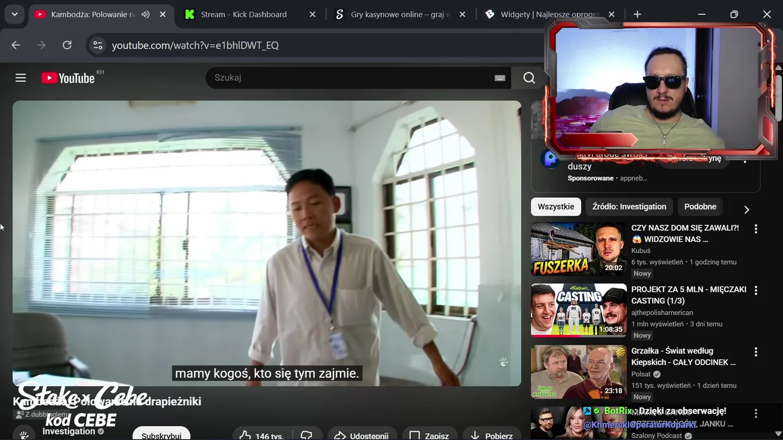Close the Kambodża YouTube tab
The width and height of the screenshot is (783, 440).
tap(163, 14)
